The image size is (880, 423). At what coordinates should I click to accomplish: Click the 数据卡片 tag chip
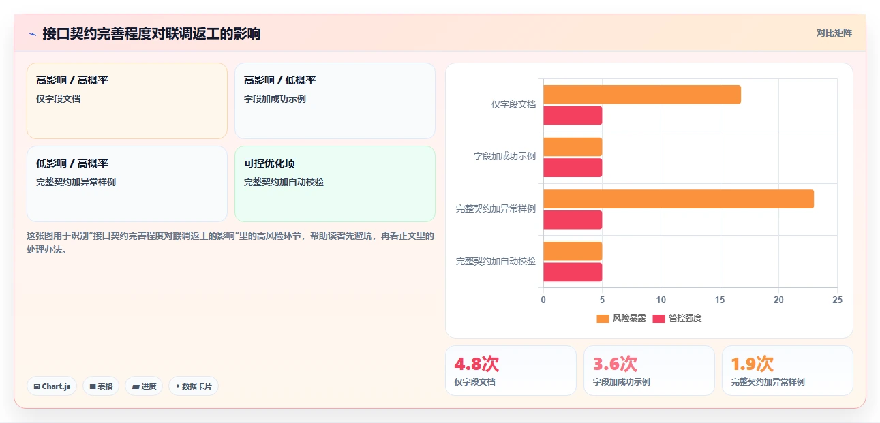coord(194,386)
